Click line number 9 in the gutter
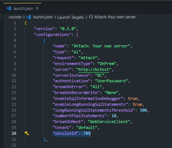This screenshot has width=172, height=148. [15, 69]
